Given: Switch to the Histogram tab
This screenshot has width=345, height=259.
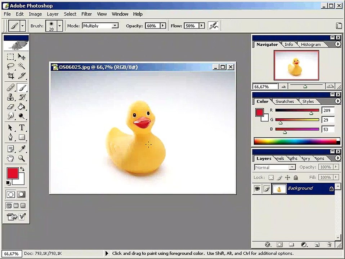Looking at the screenshot, I should click(x=311, y=44).
